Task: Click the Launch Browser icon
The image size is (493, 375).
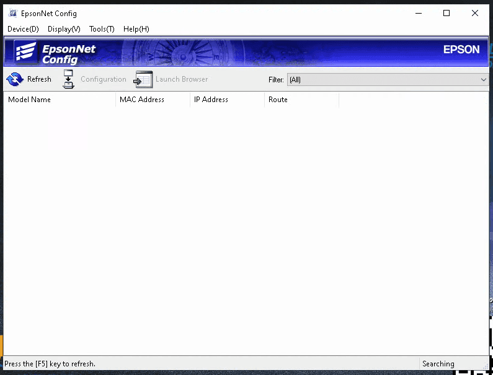Action: click(x=143, y=79)
